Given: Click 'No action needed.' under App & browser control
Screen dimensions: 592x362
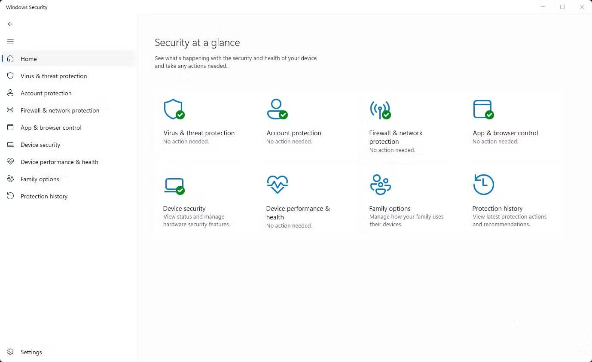Looking at the screenshot, I should click(x=495, y=142).
